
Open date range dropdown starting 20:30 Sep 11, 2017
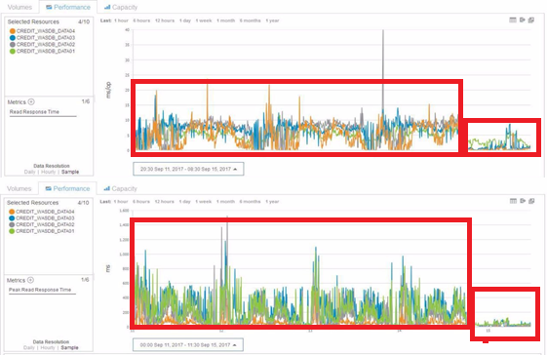[x=188, y=169]
